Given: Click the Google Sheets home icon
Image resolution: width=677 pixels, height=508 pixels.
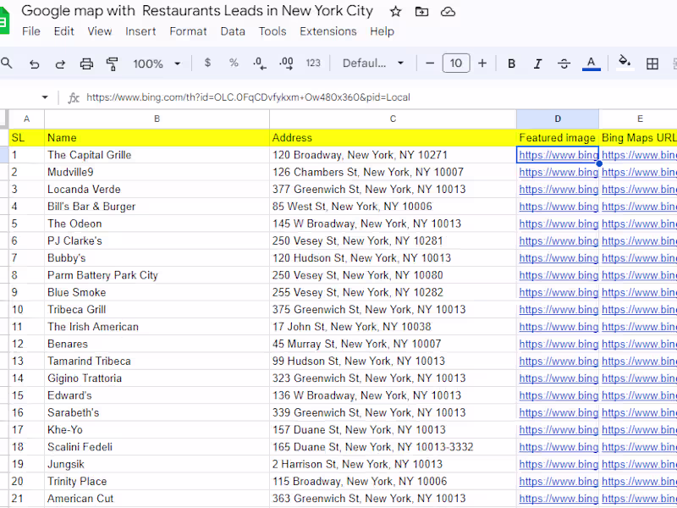Looking at the screenshot, I should tap(3, 20).
